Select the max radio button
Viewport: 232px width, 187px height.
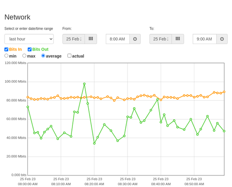(x=24, y=56)
